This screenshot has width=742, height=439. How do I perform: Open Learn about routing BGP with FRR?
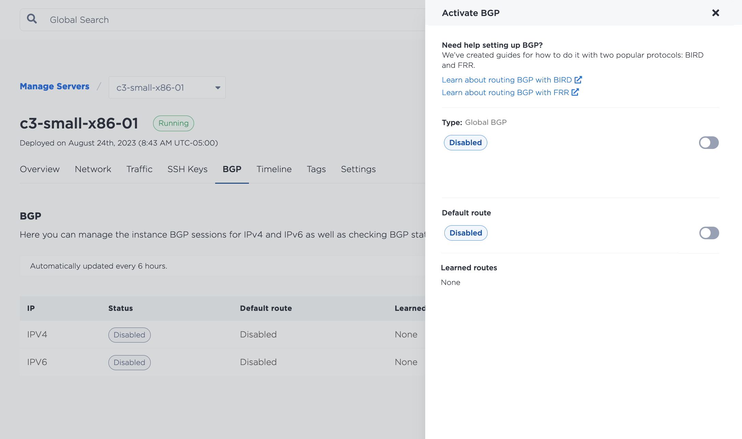point(505,92)
